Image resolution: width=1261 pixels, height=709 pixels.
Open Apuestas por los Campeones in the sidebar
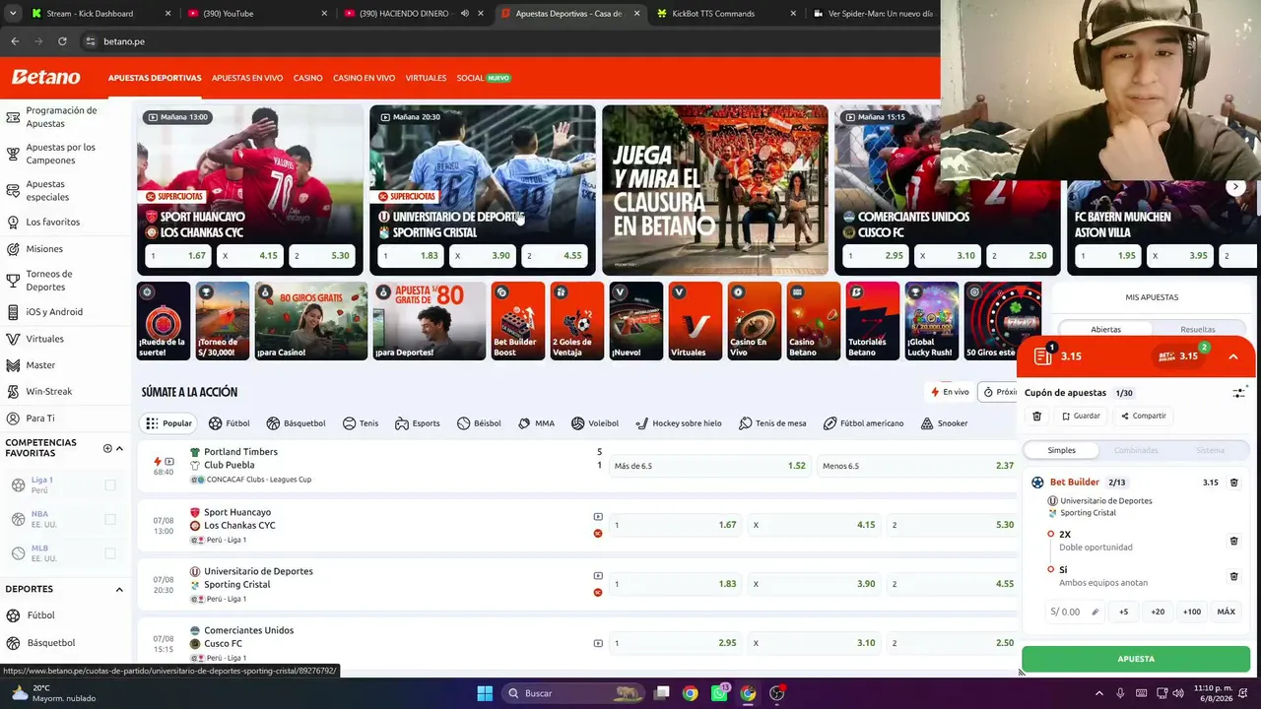tap(61, 154)
